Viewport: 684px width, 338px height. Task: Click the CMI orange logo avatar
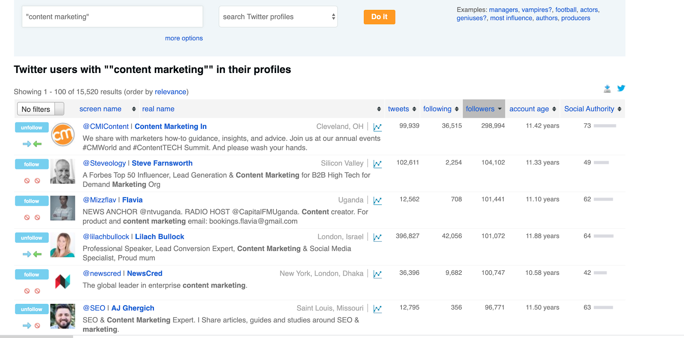(63, 134)
